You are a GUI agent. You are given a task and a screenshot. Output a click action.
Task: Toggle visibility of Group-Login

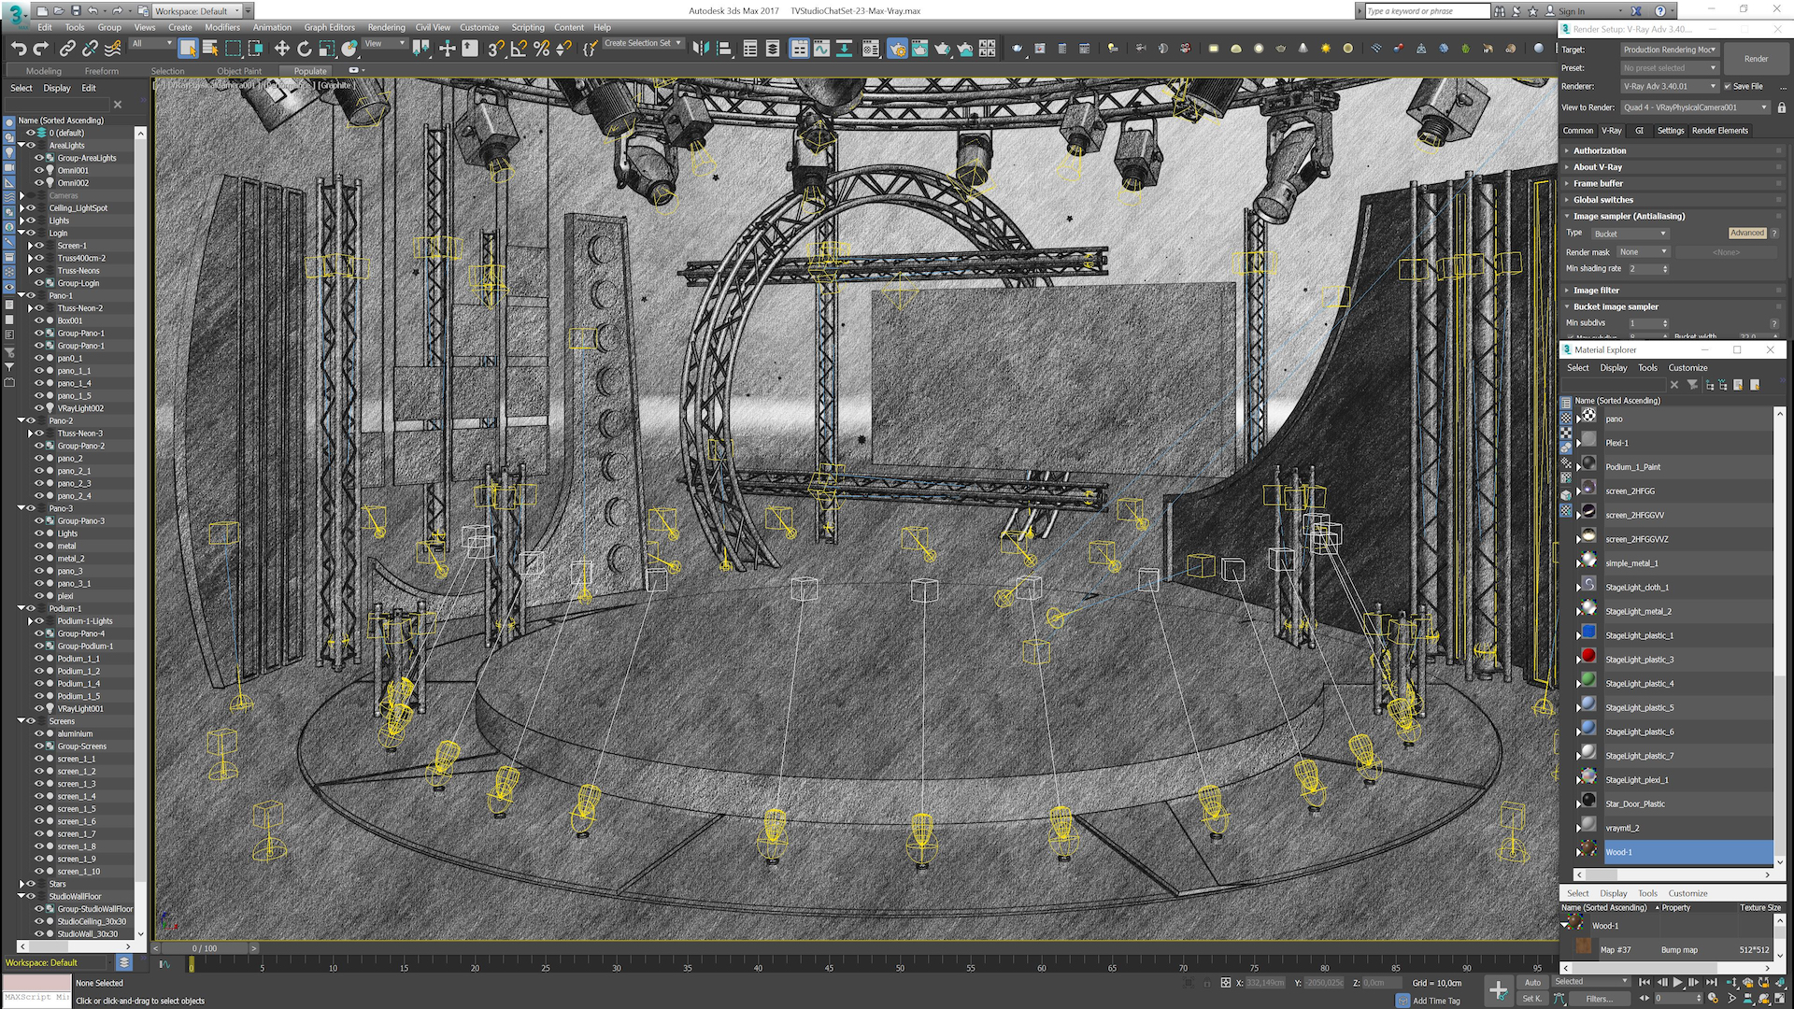pos(39,283)
